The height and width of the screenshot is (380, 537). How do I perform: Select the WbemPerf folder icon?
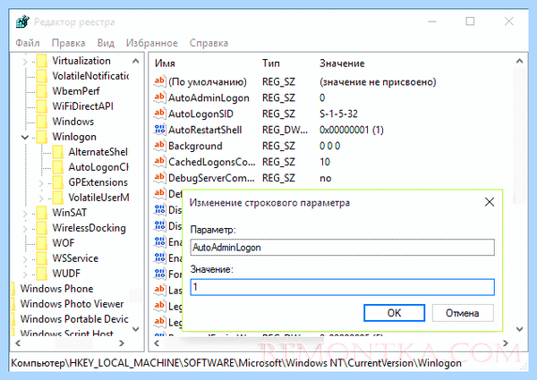pos(42,91)
